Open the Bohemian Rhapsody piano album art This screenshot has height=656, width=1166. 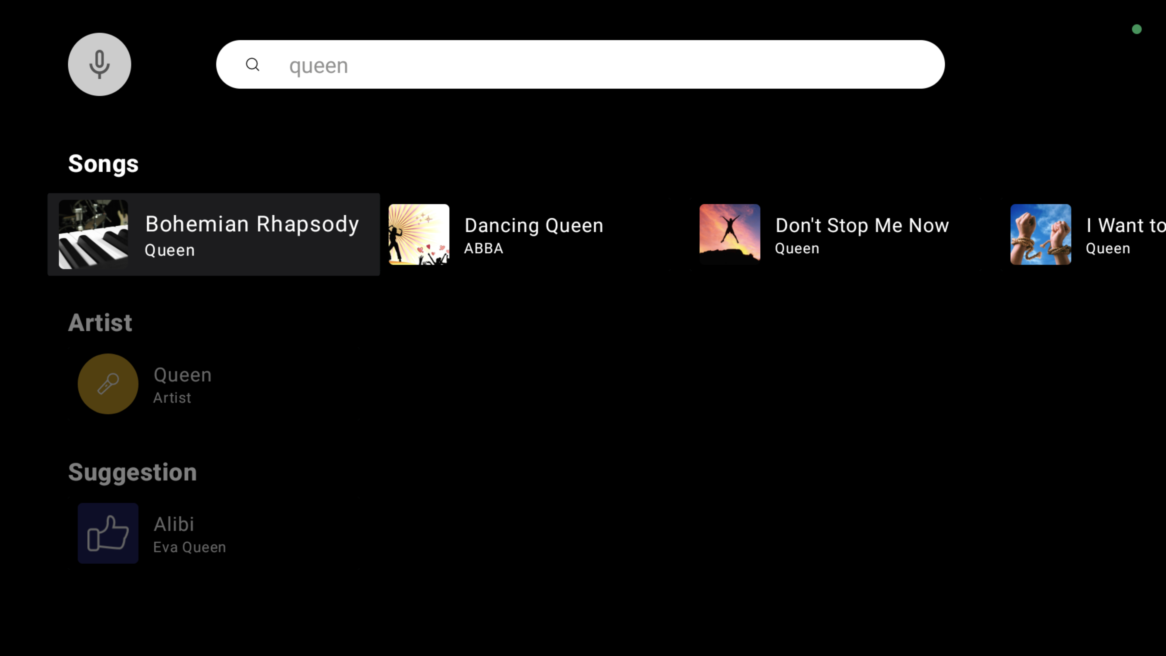coord(93,234)
